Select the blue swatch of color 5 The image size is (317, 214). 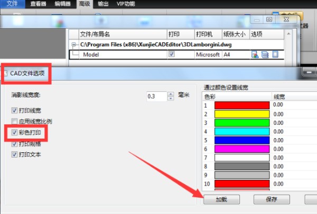click(242, 140)
